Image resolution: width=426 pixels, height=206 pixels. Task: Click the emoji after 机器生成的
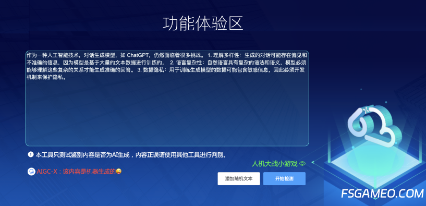118,172
